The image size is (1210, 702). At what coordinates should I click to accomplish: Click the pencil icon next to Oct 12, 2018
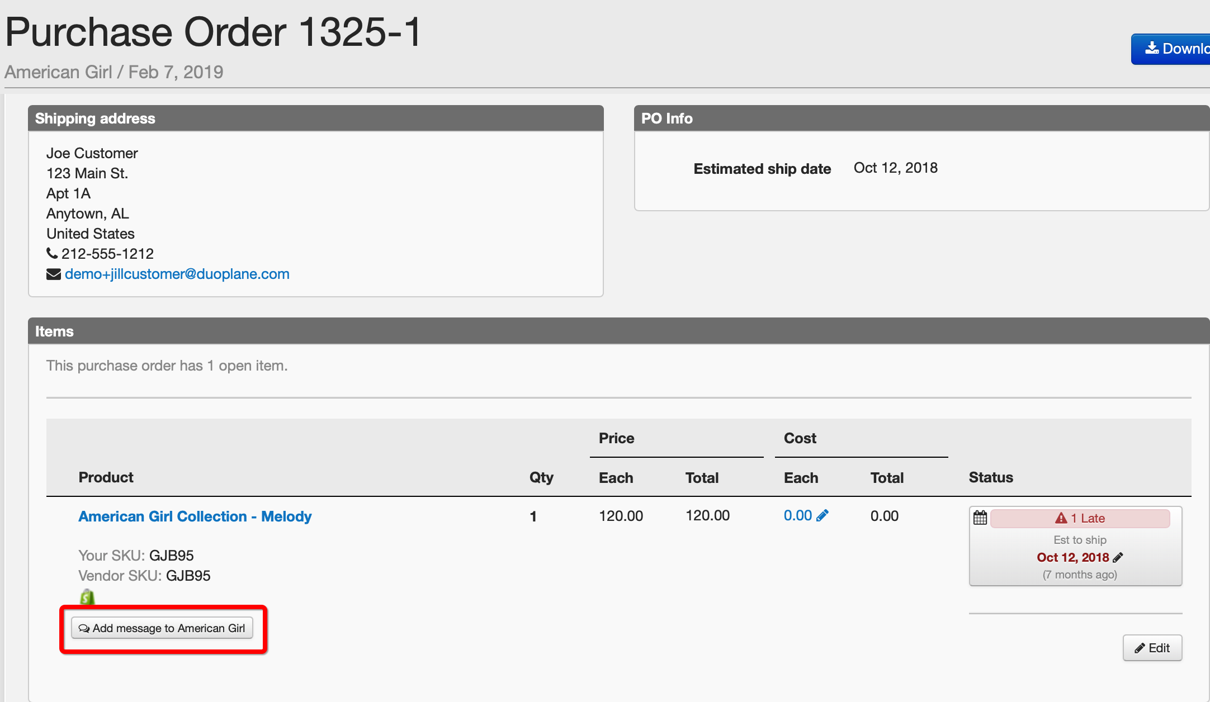pos(1118,557)
